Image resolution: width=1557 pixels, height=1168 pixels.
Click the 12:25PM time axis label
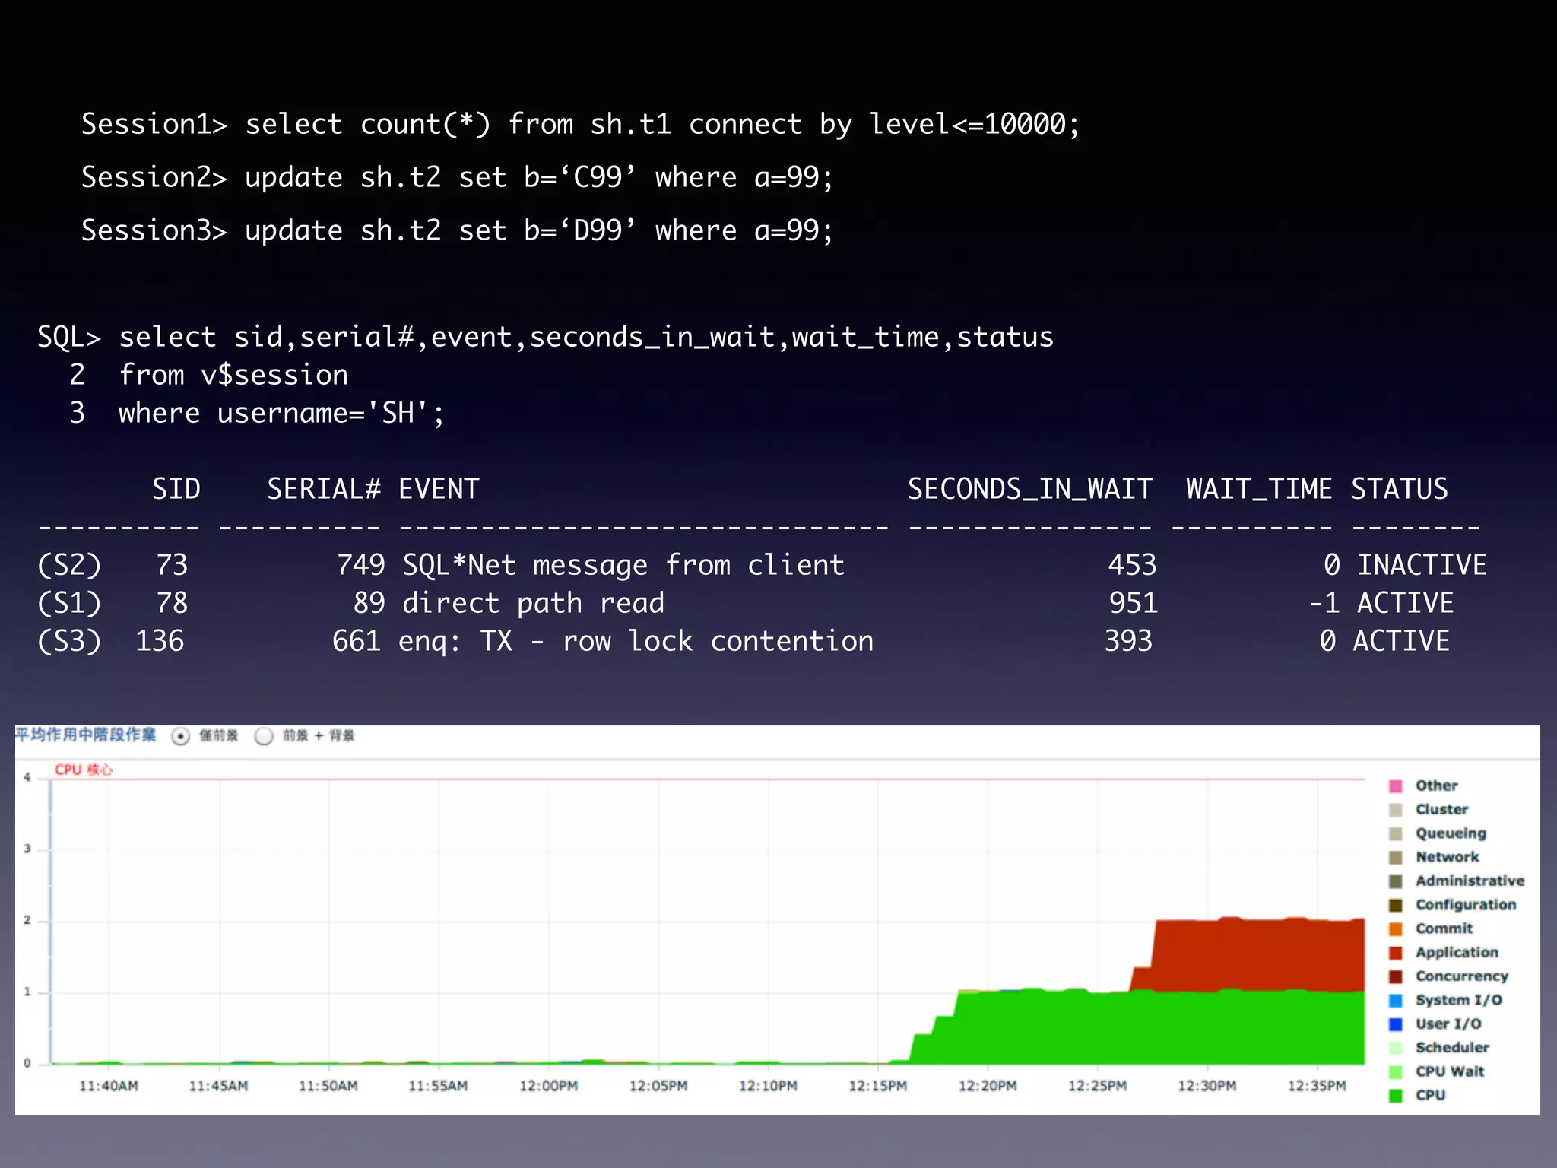click(1097, 1086)
